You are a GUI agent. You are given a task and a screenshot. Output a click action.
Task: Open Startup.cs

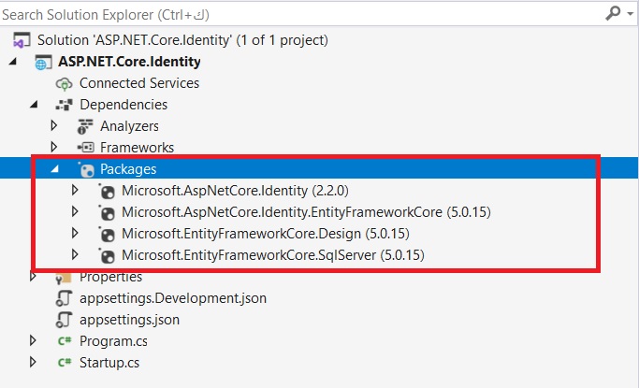pos(109,363)
